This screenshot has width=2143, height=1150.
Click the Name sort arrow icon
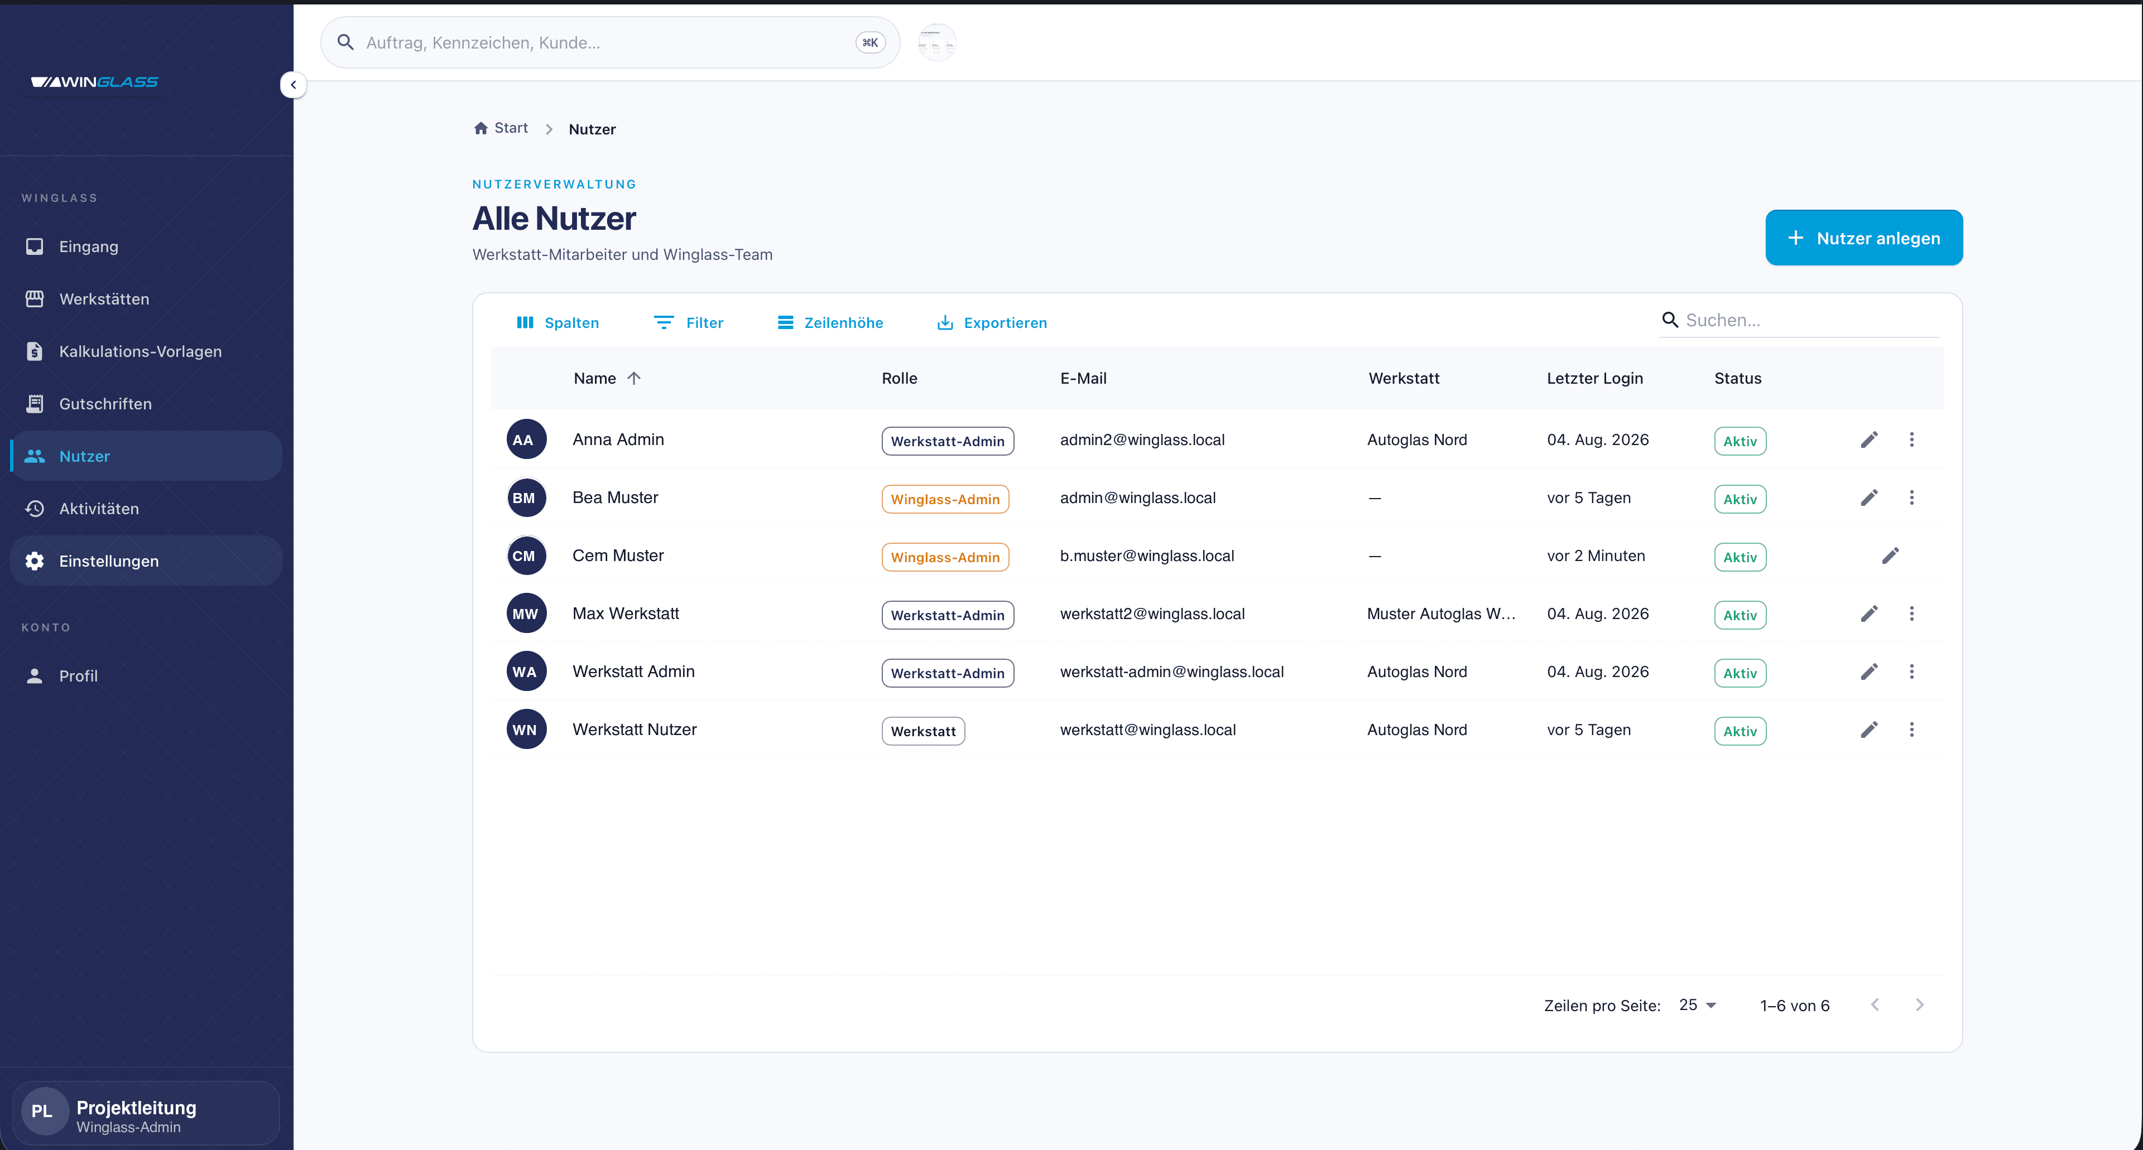pyautogui.click(x=634, y=378)
